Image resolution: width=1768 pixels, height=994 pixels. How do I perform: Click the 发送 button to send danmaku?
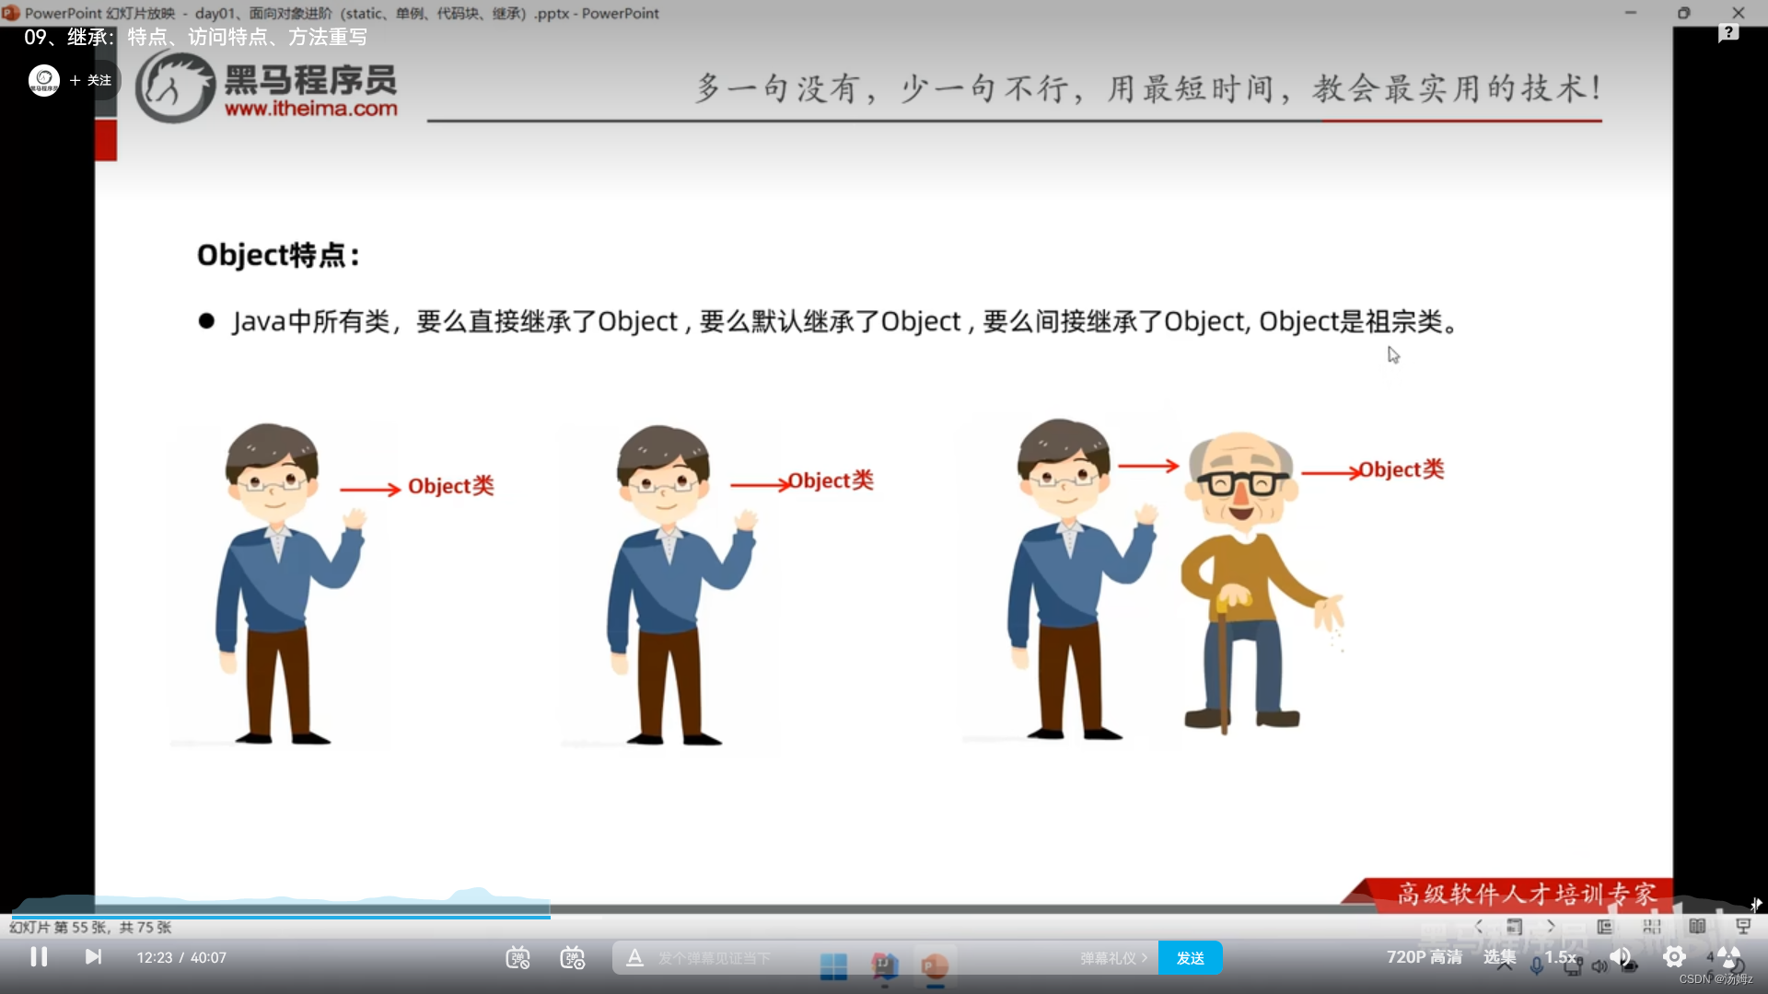[1191, 957]
